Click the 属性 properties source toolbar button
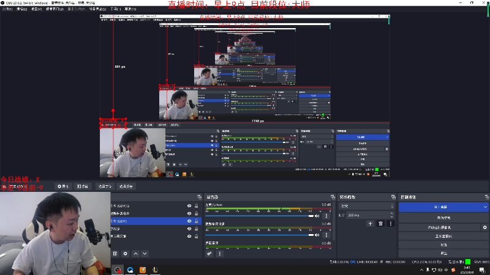The height and width of the screenshot is (275, 490). point(63,186)
